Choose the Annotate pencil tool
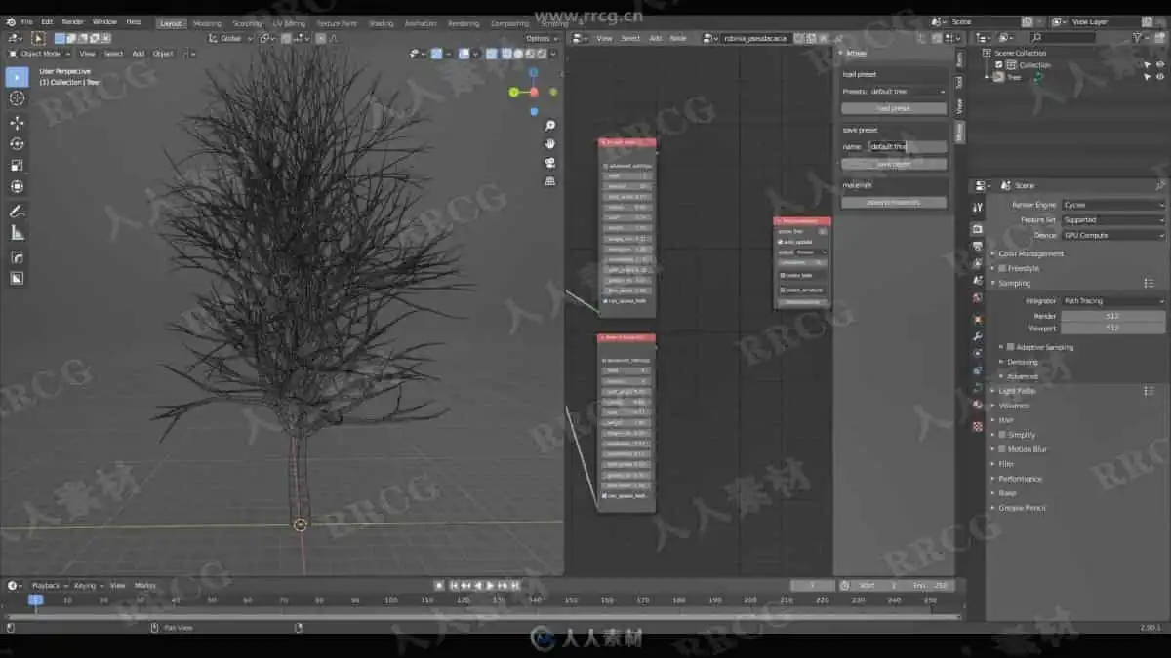Screen dimensions: 1171x658 click(17, 212)
